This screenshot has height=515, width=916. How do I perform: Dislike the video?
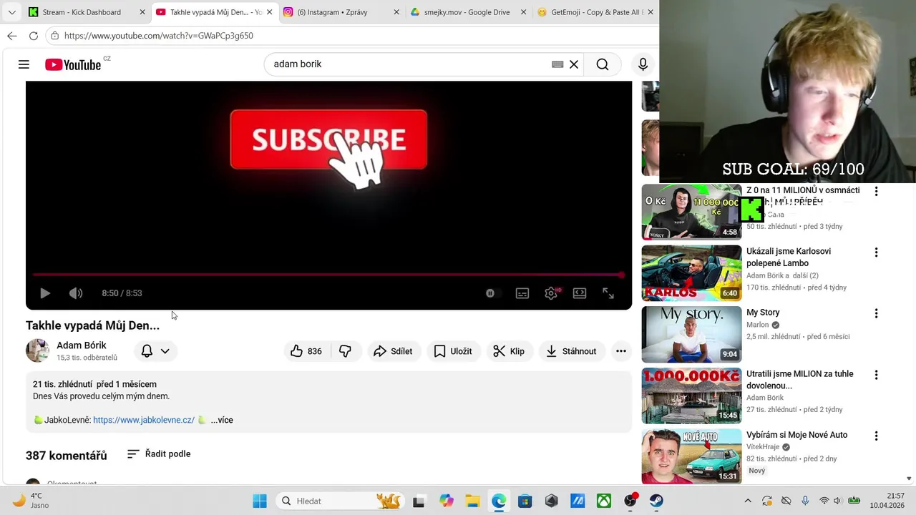click(x=345, y=351)
